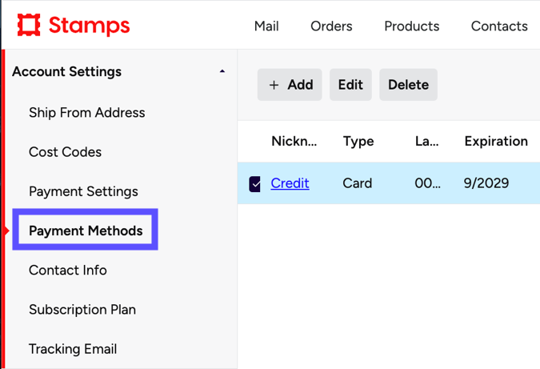Screen dimensions: 540x369
Task: Open Cost Codes settings
Action: click(65, 152)
